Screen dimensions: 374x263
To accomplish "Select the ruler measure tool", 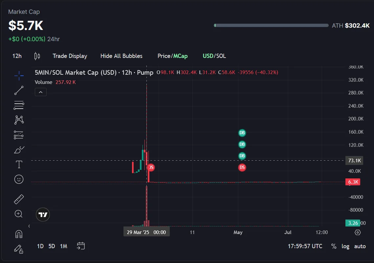I will coord(19,199).
